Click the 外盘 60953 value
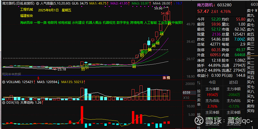Screen dimensions: 258x129 click(x=216, y=55)
